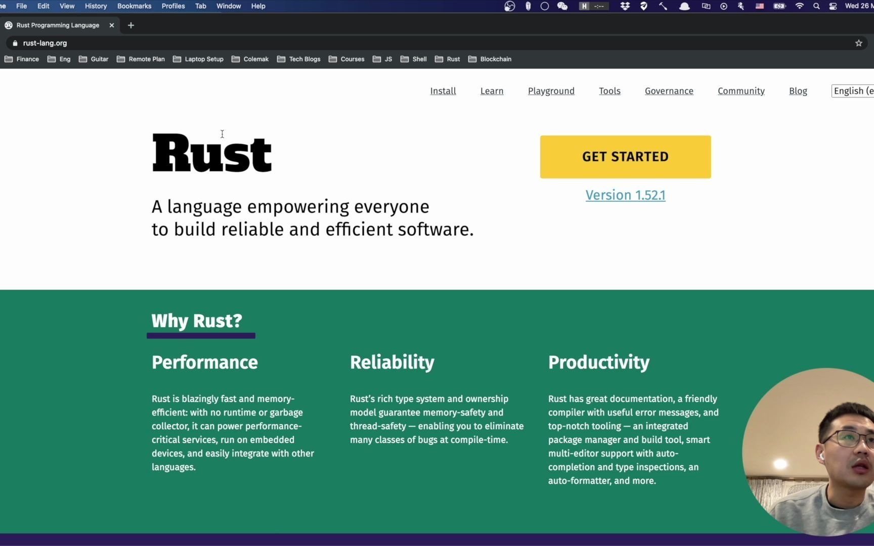The height and width of the screenshot is (546, 874).
Task: Open the Laptop Setup bookmarks folder
Action: tap(198, 59)
